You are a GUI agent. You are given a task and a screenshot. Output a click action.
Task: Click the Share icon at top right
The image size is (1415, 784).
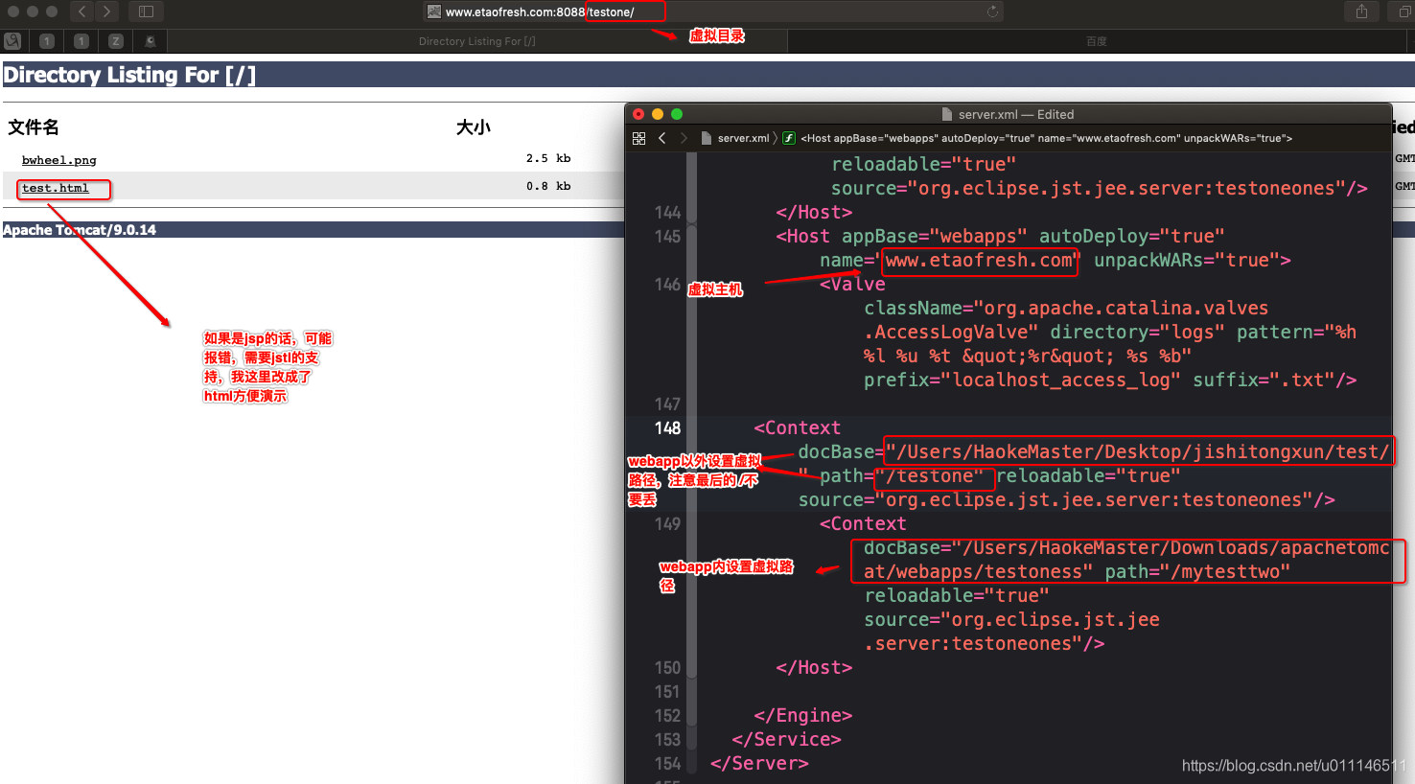[x=1362, y=12]
